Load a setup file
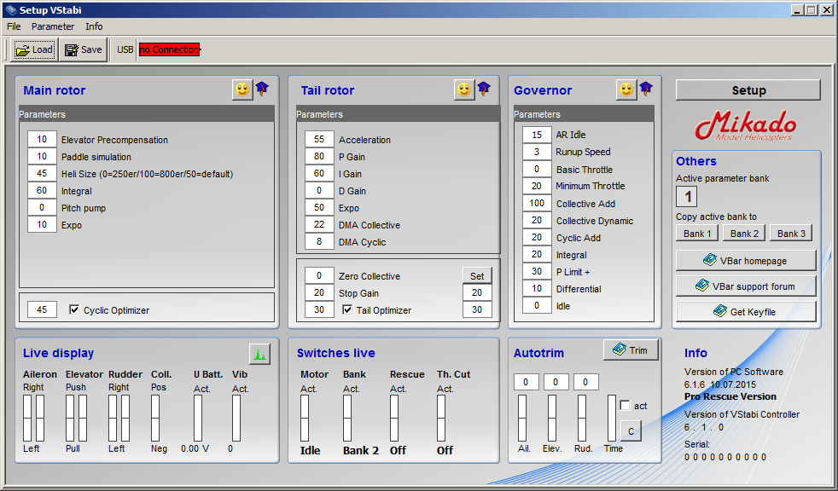 (34, 49)
